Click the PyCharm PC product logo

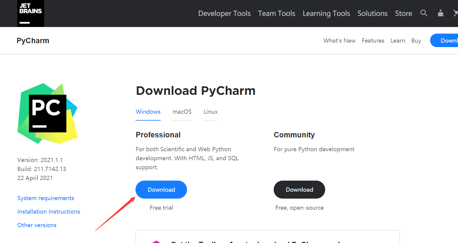pos(48,113)
